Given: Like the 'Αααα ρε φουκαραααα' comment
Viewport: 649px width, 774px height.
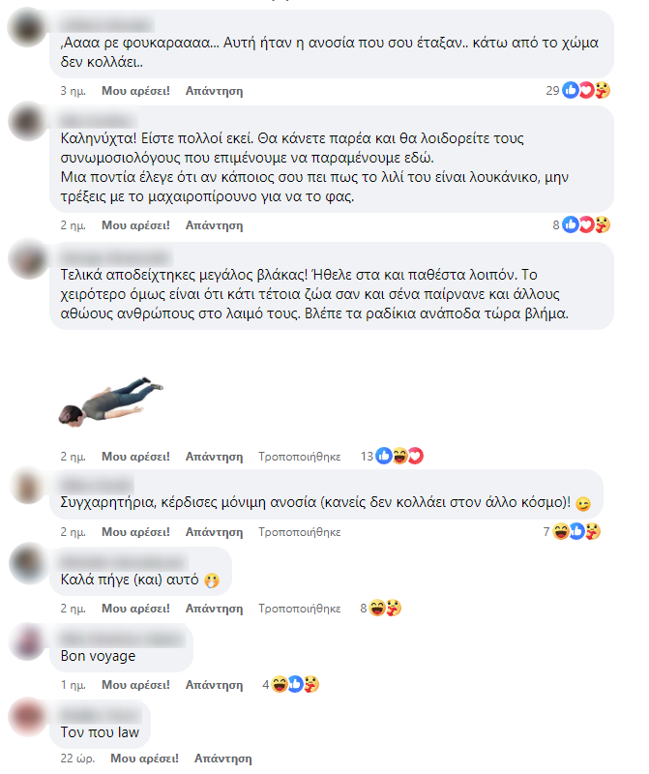Looking at the screenshot, I should [135, 91].
